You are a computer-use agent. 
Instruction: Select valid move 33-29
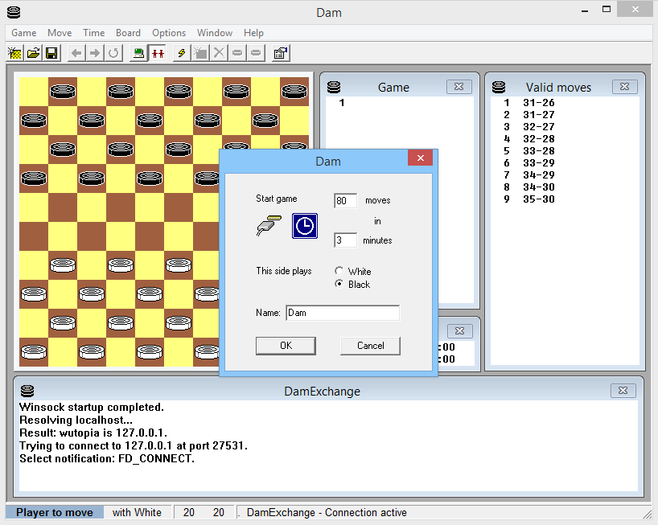tap(538, 163)
